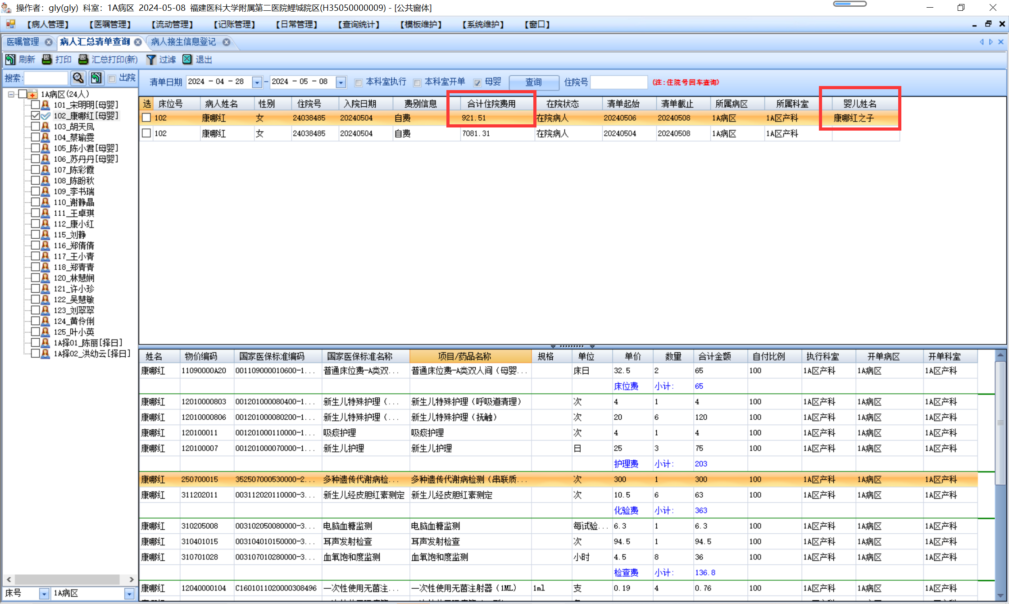This screenshot has width=1009, height=604.
Task: Click the 过滤 funnel filter icon
Action: click(151, 59)
